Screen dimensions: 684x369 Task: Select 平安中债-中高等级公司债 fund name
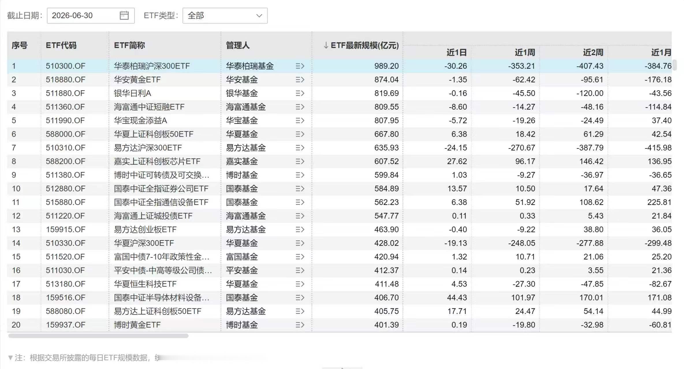[x=163, y=270]
